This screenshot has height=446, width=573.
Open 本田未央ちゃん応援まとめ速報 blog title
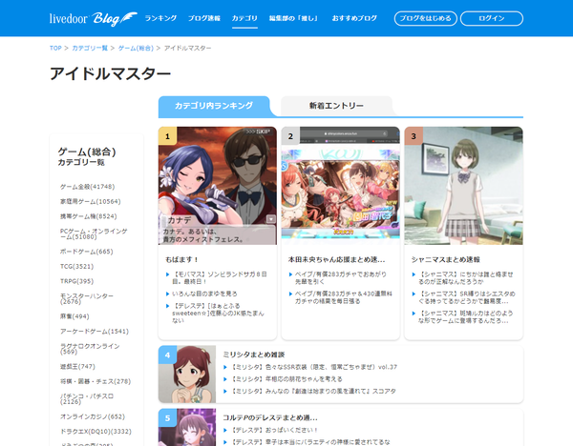(x=336, y=259)
